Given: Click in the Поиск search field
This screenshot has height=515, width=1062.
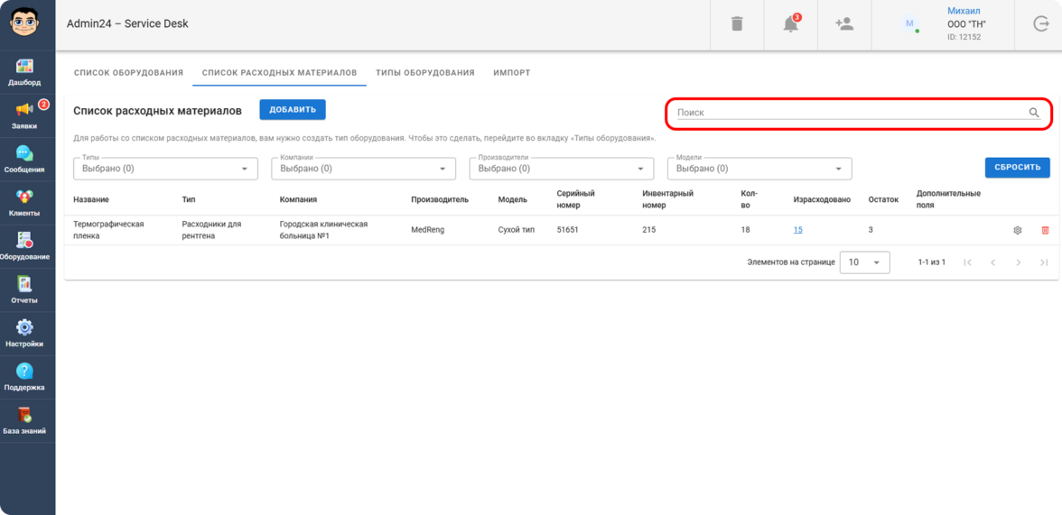Looking at the screenshot, I should coord(849,113).
